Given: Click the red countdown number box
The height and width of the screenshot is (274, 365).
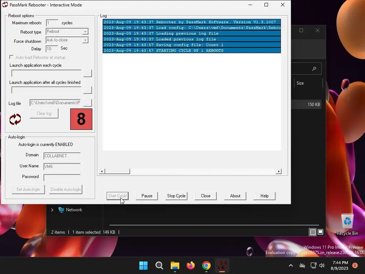Looking at the screenshot, I should tap(81, 119).
